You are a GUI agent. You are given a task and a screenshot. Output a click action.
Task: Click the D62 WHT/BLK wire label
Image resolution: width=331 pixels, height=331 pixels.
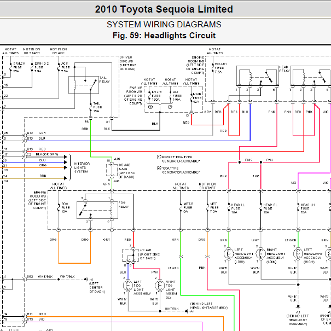point(40,276)
